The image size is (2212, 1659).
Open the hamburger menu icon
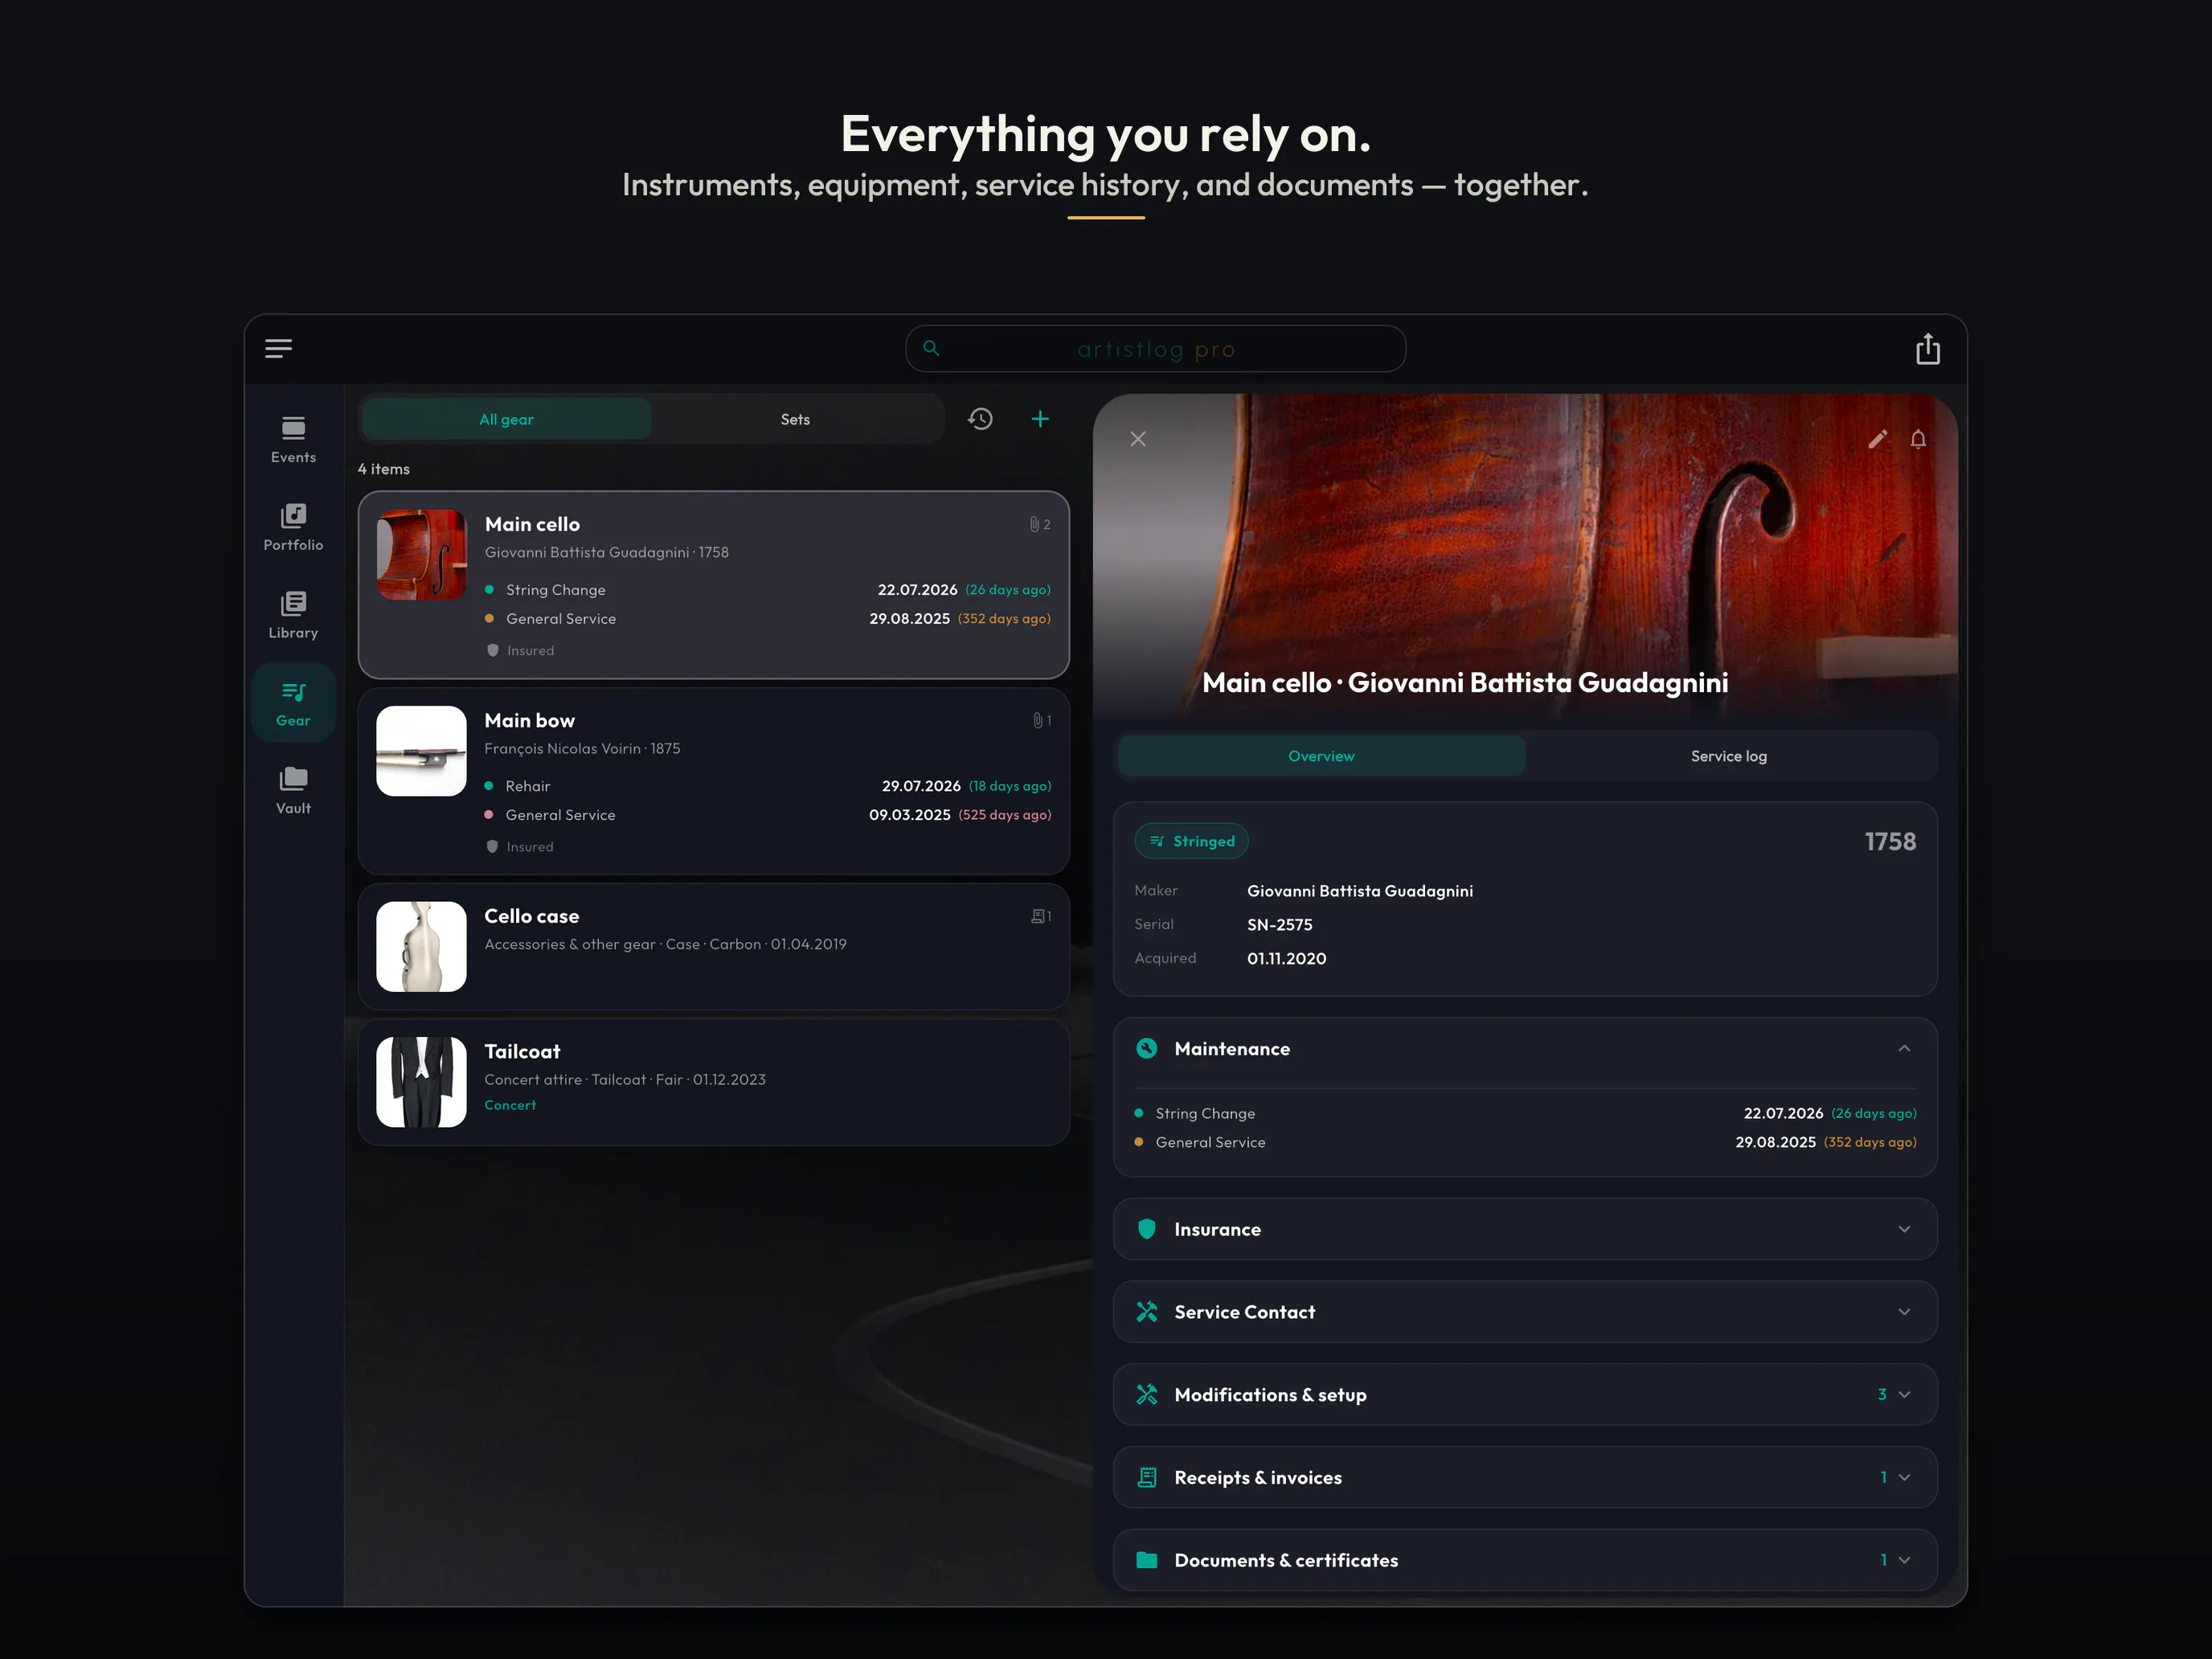coord(278,348)
